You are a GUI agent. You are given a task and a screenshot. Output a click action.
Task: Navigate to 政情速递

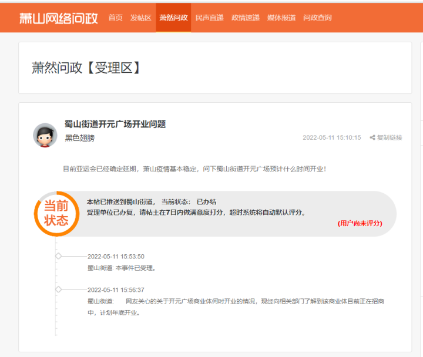pos(246,18)
